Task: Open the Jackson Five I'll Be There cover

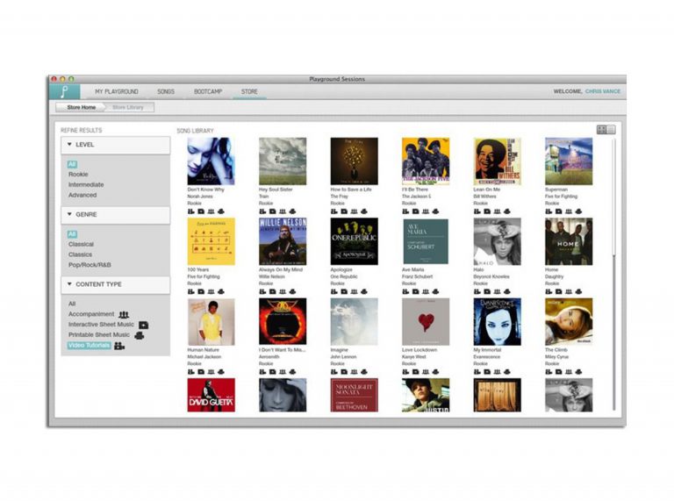Action: [426, 161]
